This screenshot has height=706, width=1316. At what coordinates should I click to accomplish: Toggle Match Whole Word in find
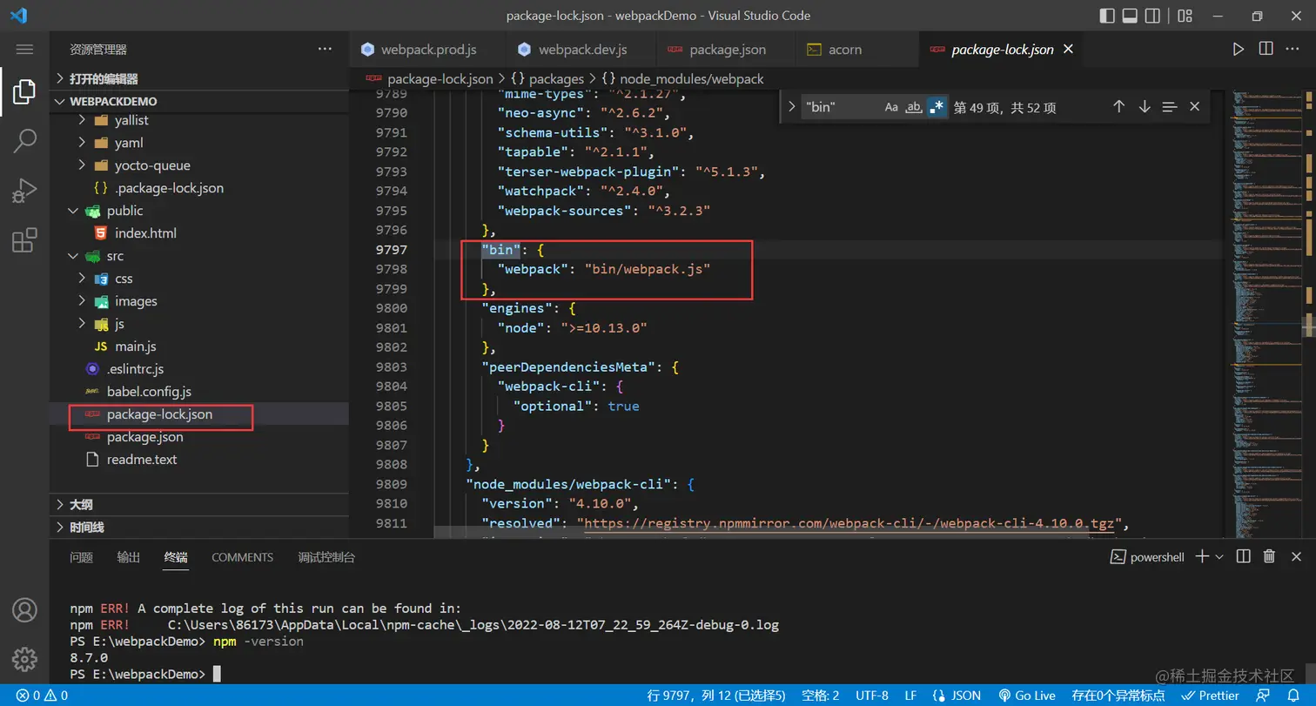[x=914, y=107]
